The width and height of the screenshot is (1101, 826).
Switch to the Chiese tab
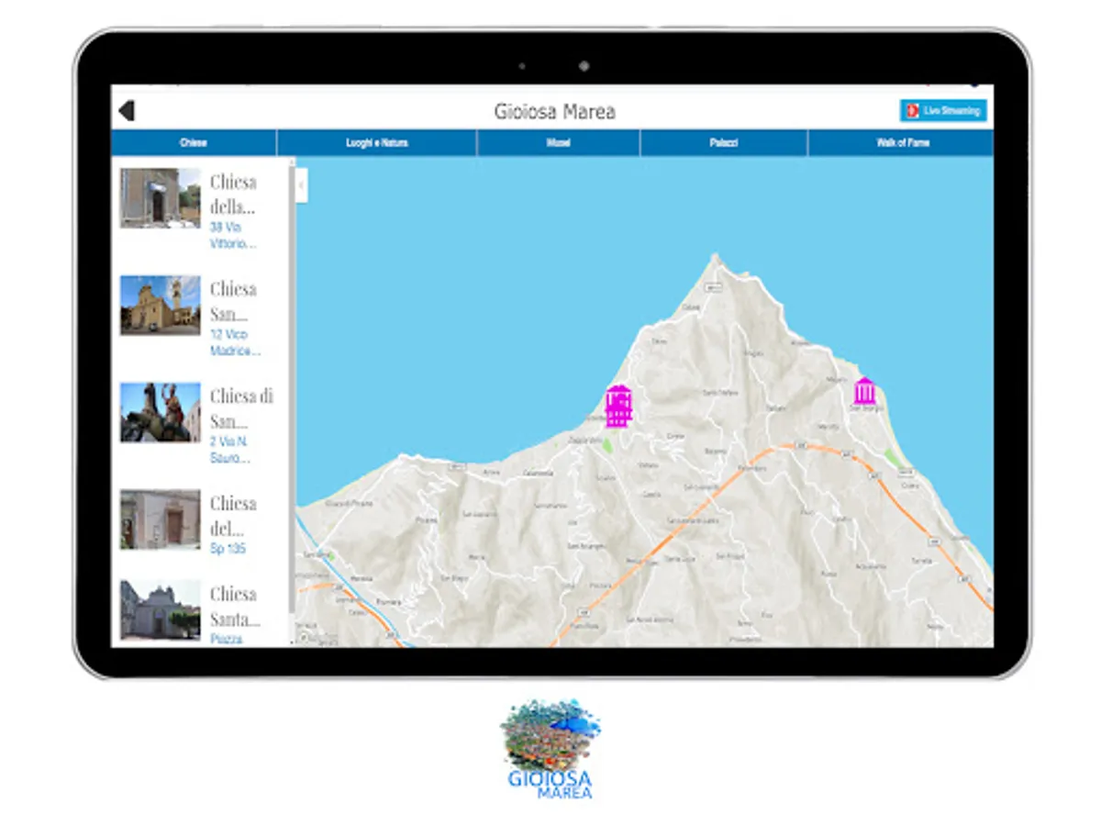tap(194, 143)
